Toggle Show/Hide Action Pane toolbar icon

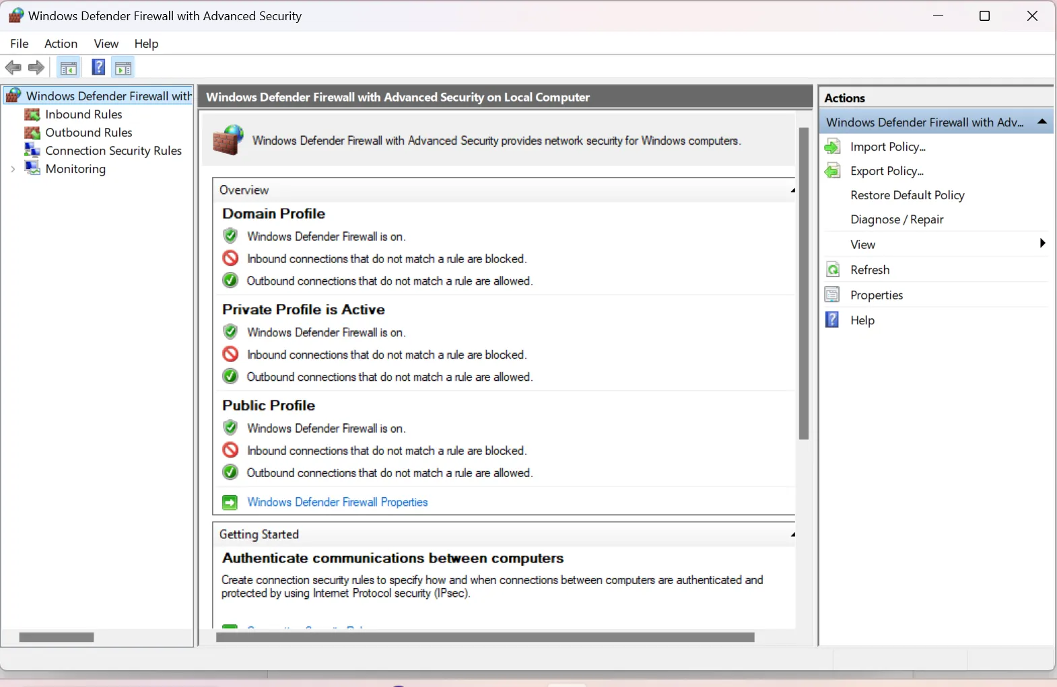[123, 68]
